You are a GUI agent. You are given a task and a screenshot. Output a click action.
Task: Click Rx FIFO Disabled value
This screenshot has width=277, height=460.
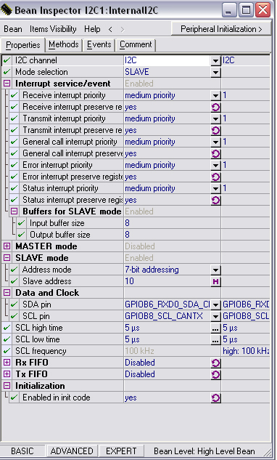coord(168,363)
